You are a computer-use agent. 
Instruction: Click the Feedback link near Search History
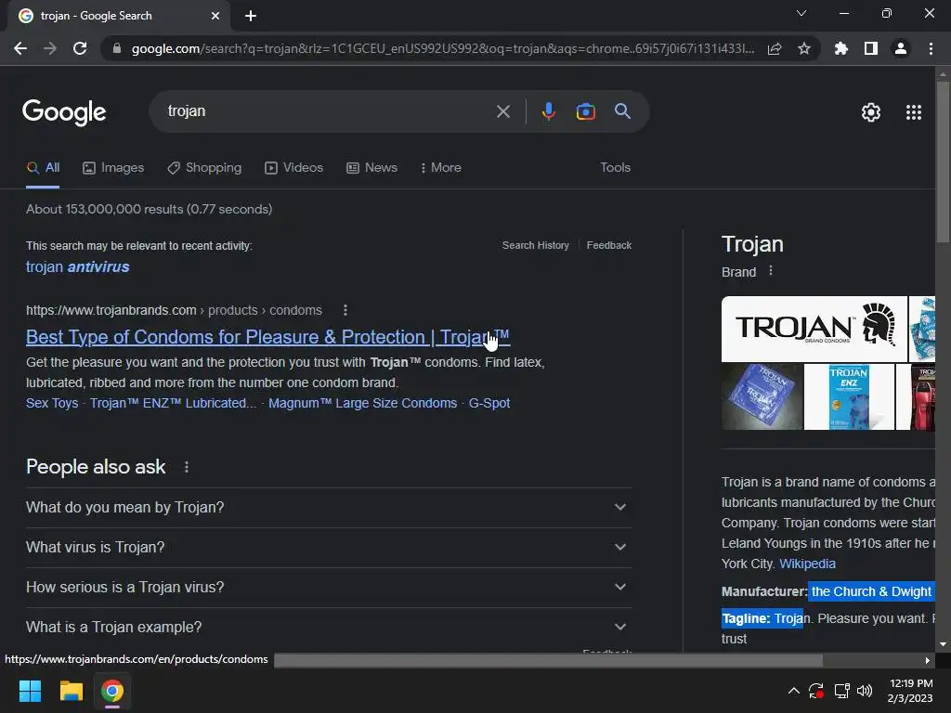click(x=609, y=245)
